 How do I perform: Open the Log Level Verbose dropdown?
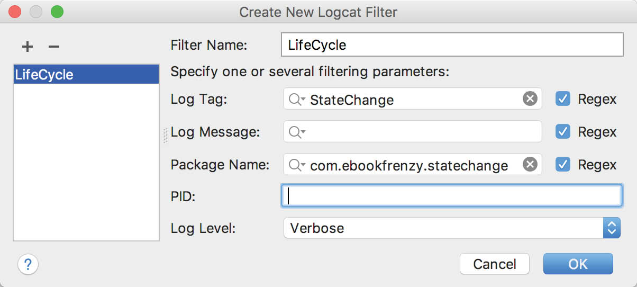(x=452, y=228)
